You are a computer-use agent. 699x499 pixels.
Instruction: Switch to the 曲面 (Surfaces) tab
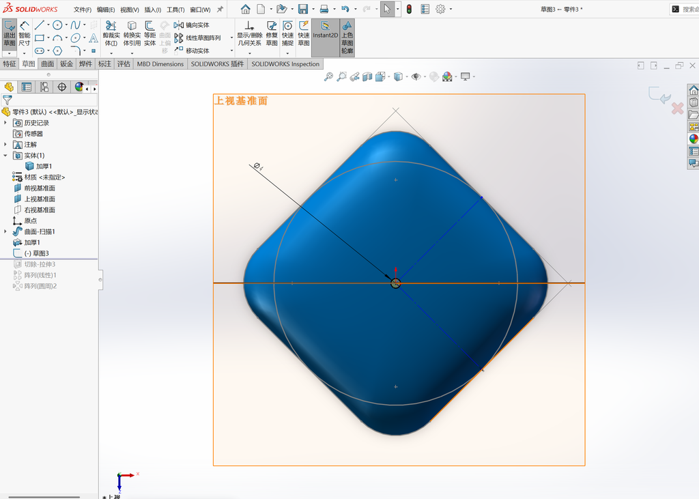pyautogui.click(x=48, y=63)
